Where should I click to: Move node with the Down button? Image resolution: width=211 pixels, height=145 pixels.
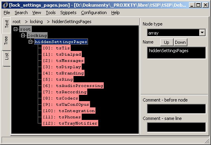[180, 42]
